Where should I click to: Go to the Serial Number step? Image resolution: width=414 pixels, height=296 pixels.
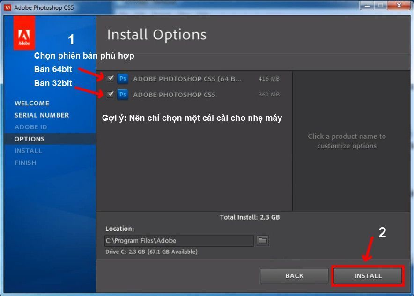pyautogui.click(x=42, y=115)
